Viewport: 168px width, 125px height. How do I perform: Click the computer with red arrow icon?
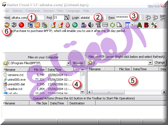(x=84, y=25)
